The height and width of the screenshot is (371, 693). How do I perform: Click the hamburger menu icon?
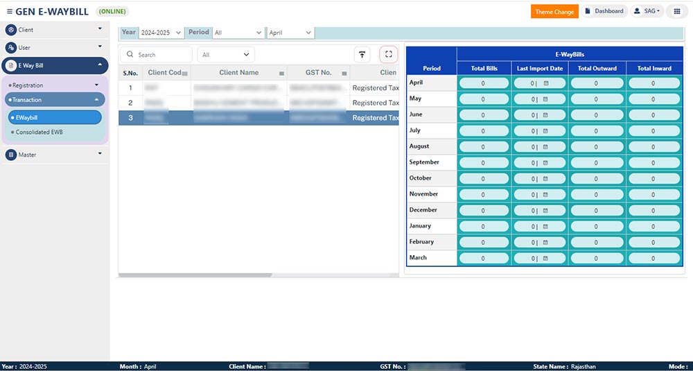[x=9, y=12]
